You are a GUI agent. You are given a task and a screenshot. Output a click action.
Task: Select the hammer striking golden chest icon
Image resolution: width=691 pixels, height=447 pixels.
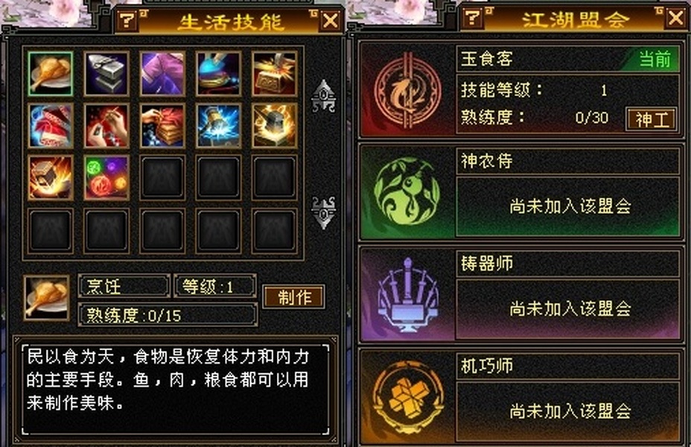coord(274,74)
